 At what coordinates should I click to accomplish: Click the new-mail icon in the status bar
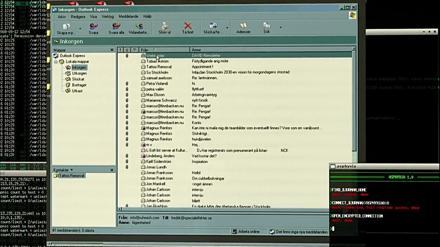coord(272,232)
